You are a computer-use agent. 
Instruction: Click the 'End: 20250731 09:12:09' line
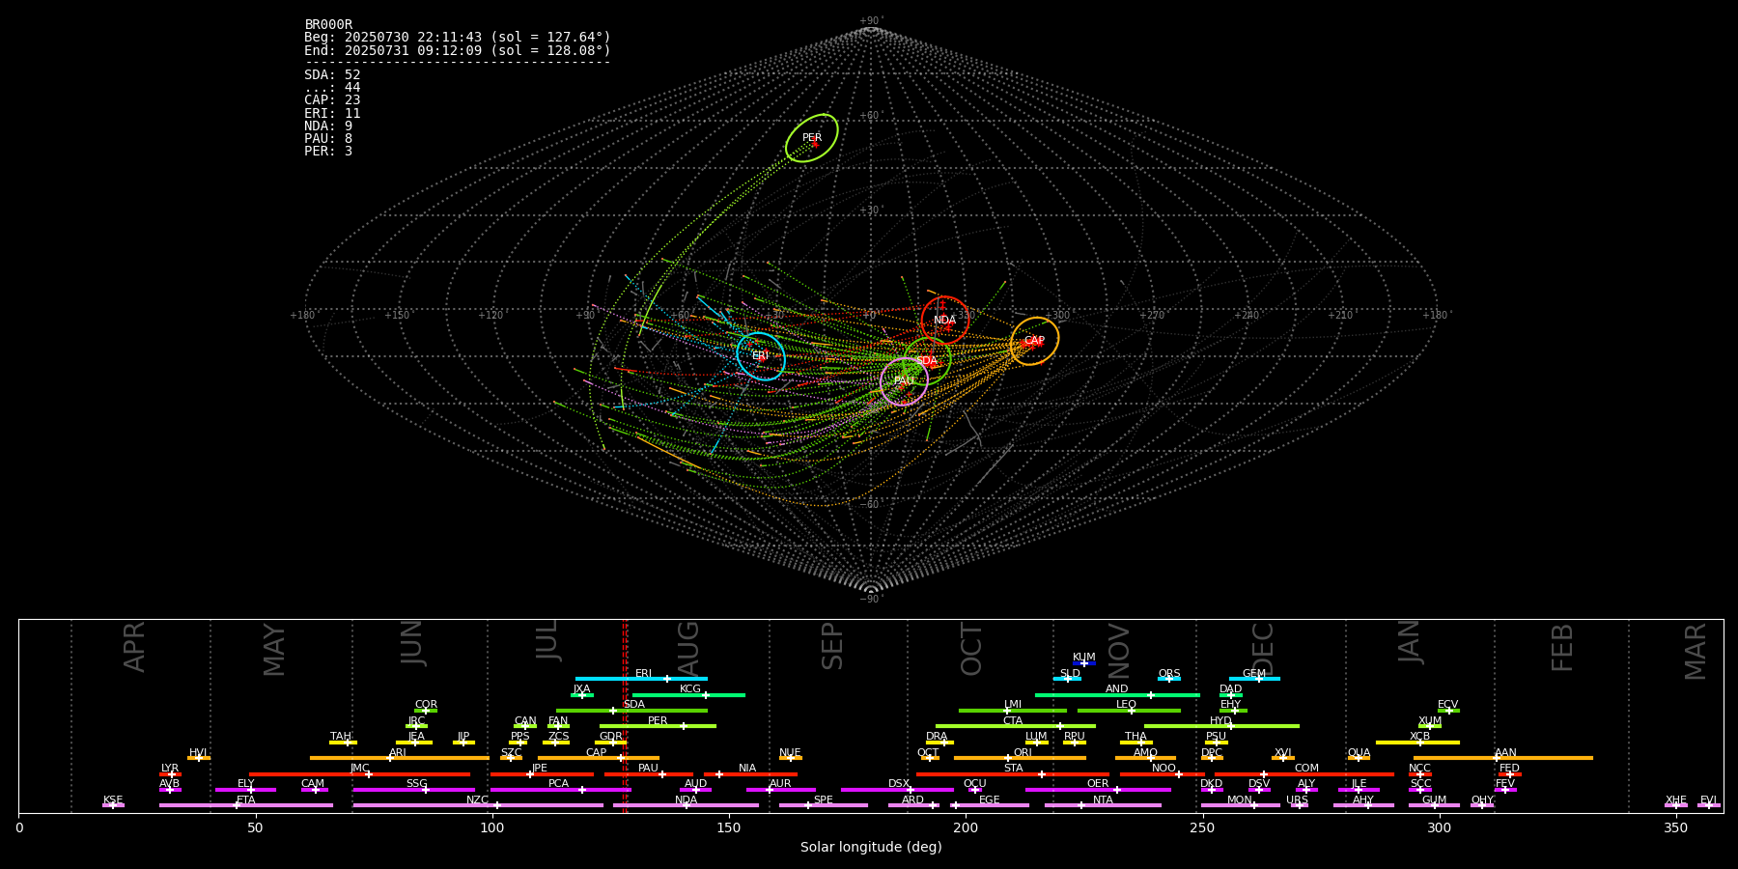point(458,50)
